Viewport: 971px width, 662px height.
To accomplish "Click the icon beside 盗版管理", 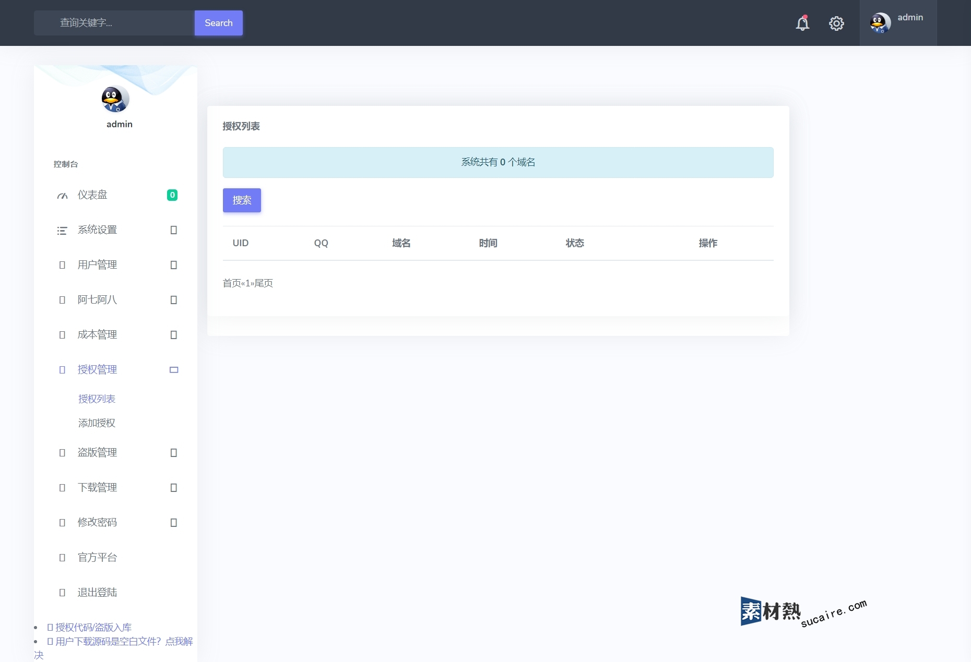I will pos(62,453).
